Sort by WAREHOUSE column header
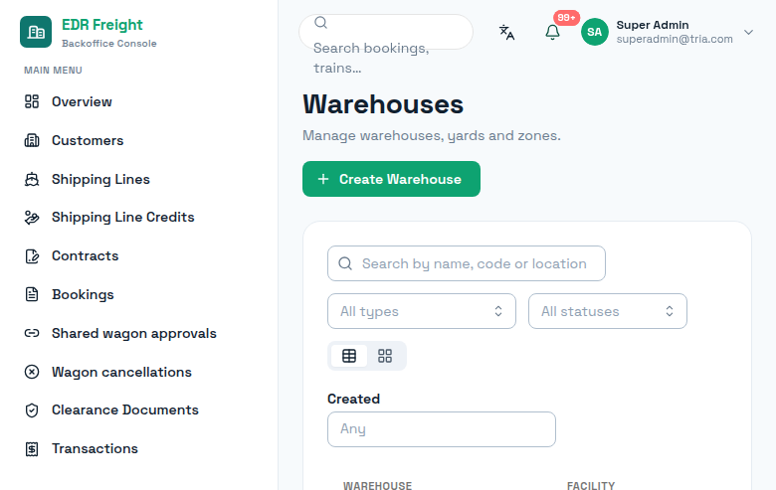This screenshot has height=490, width=776. pos(378,486)
